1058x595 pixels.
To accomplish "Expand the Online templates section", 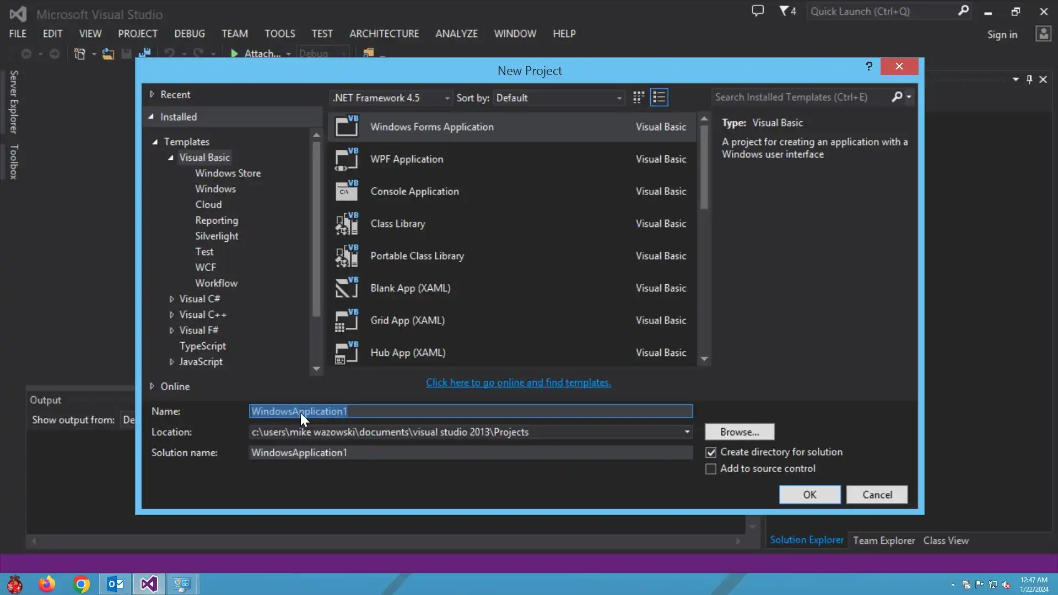I will coord(152,386).
